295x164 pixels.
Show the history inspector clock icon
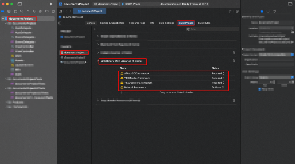tap(268, 11)
